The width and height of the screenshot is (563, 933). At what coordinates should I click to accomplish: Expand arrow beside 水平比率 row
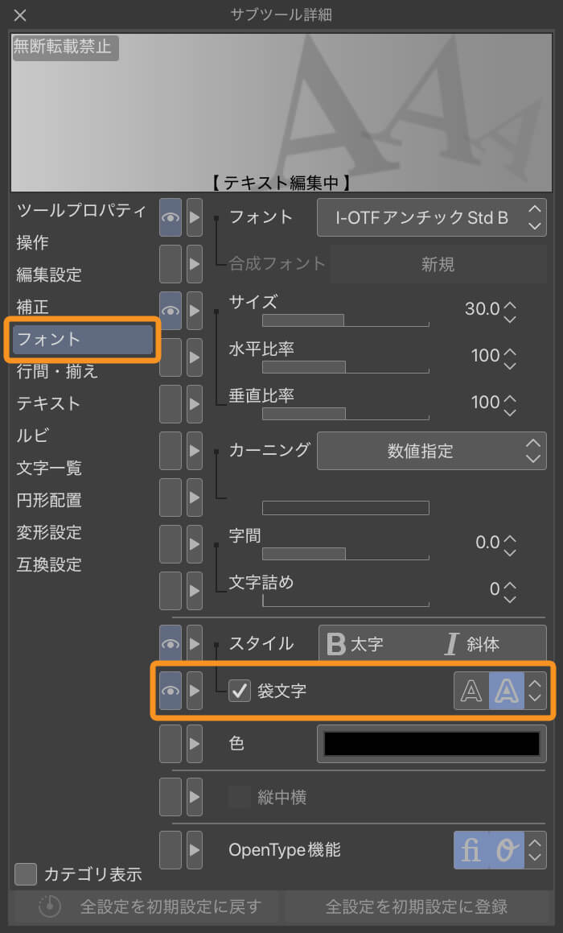click(195, 357)
